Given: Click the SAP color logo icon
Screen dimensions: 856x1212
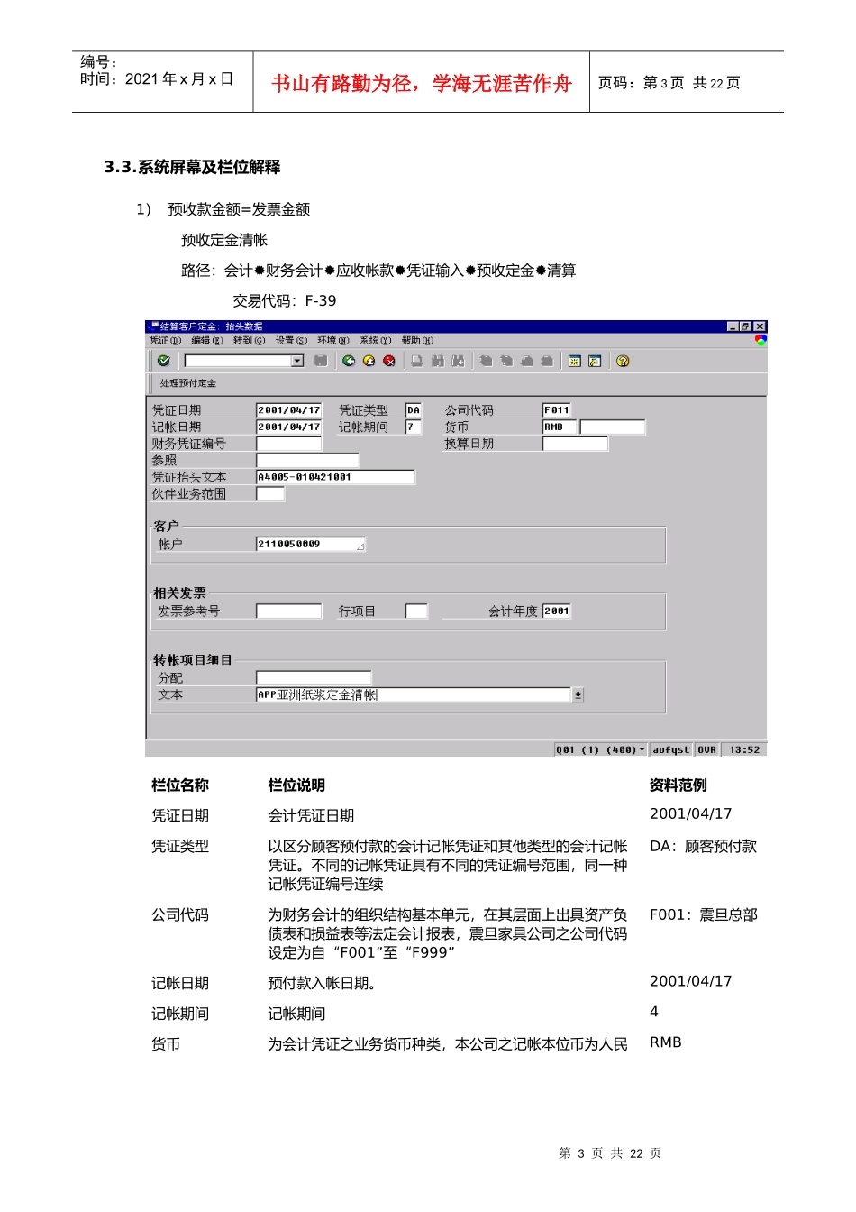Looking at the screenshot, I should [760, 340].
